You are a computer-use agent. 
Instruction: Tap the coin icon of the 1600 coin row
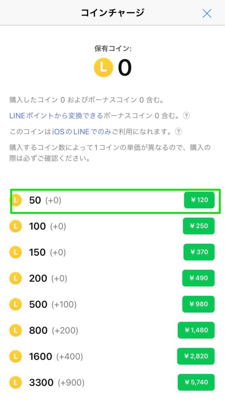click(16, 356)
